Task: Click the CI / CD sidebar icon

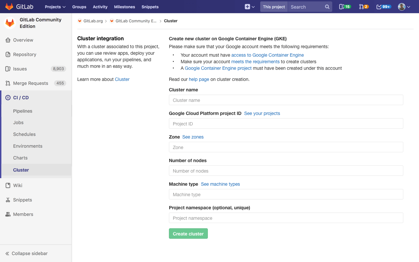Action: pyautogui.click(x=7, y=98)
